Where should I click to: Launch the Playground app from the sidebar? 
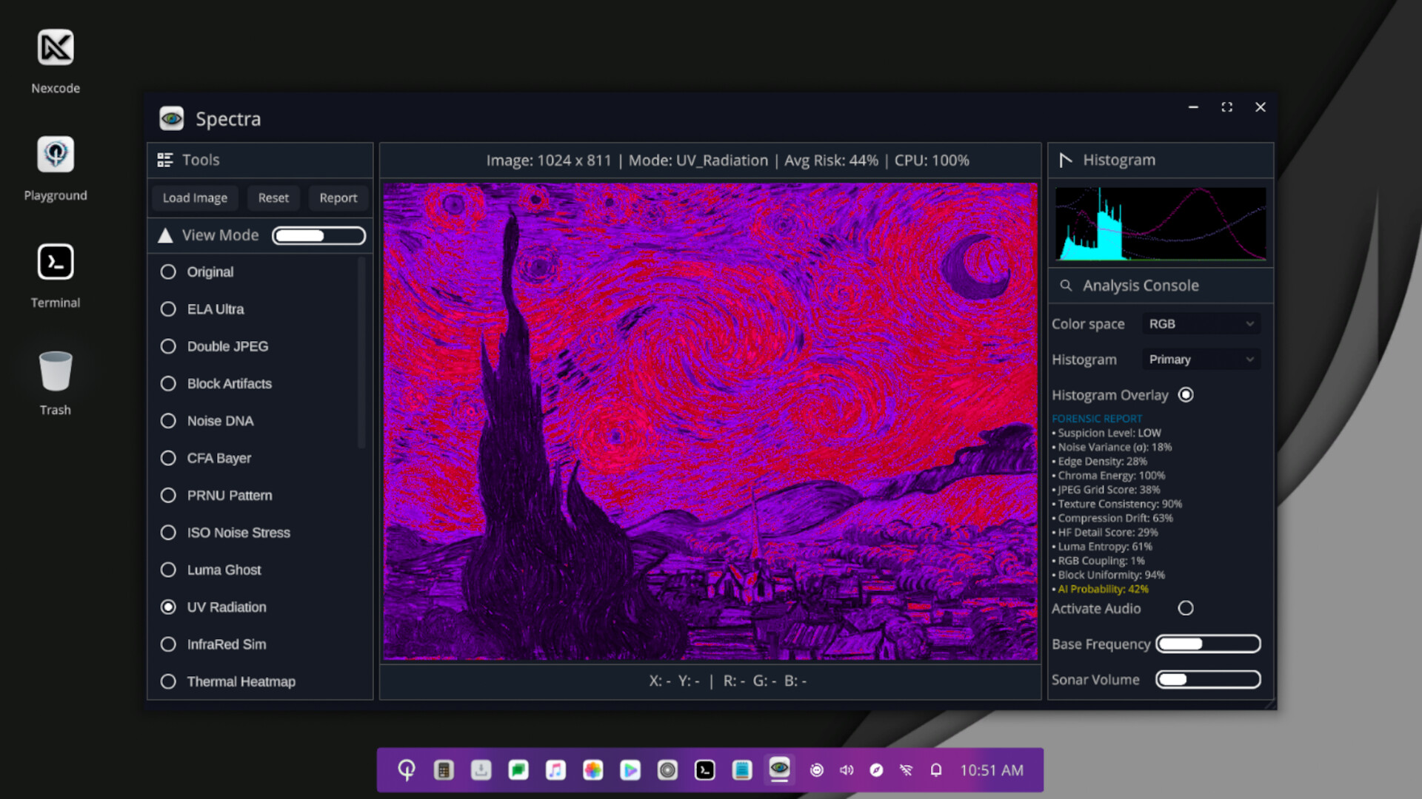[x=55, y=155]
